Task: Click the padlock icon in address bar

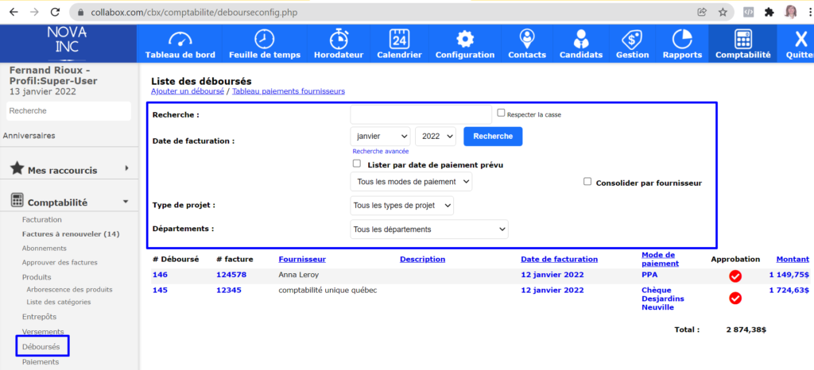Action: tap(79, 13)
